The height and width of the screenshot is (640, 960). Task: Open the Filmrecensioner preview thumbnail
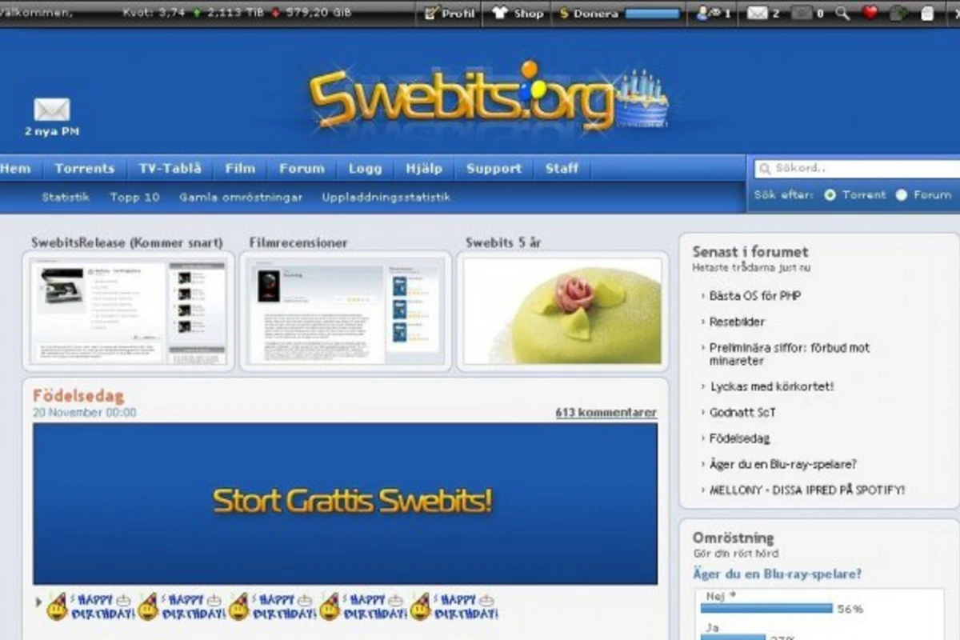346,310
